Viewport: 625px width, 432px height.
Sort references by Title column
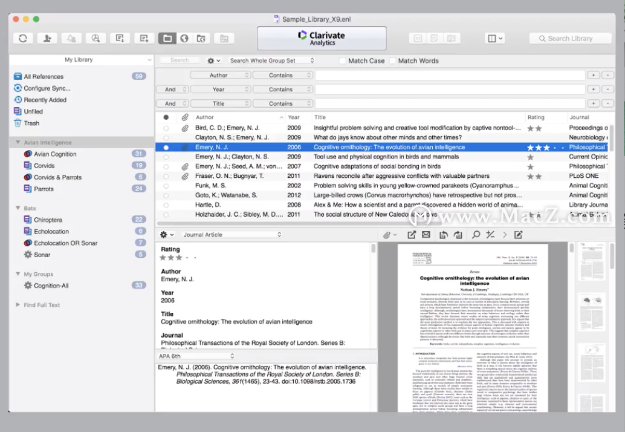point(418,117)
